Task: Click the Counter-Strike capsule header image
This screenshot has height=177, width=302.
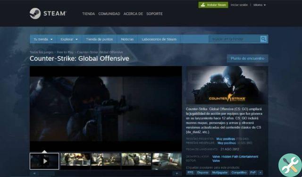Action: pos(227,85)
